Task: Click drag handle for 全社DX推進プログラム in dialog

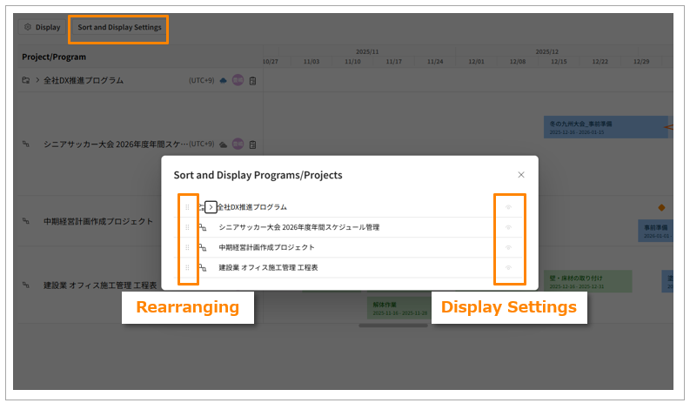Action: coord(187,207)
